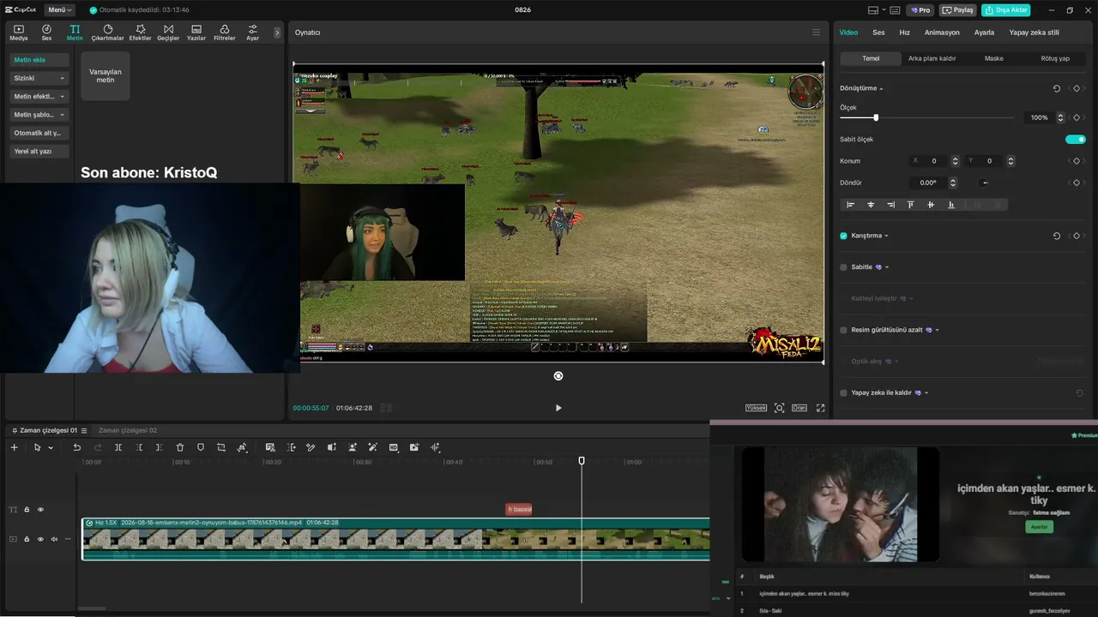1098x617 pixels.
Task: Align clip to the top
Action: (x=910, y=205)
